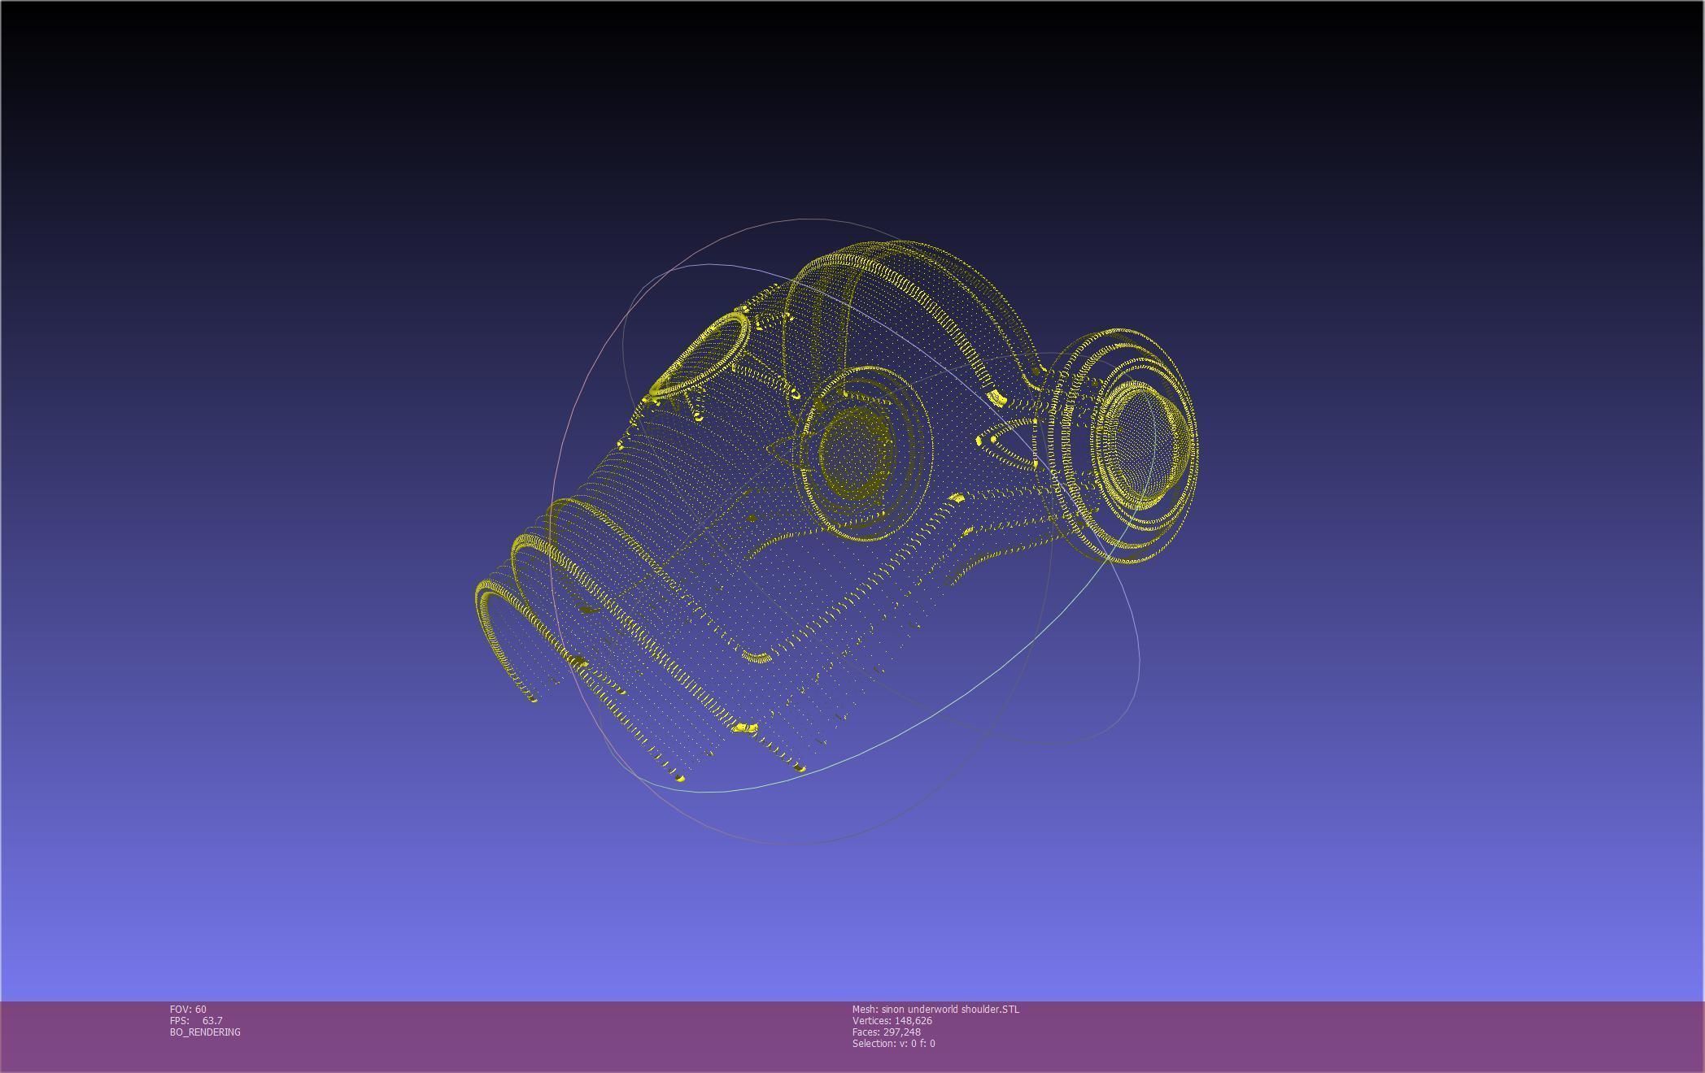Click the Selection v: 0 f: 0 line
This screenshot has height=1073, width=1705.
tap(893, 1043)
